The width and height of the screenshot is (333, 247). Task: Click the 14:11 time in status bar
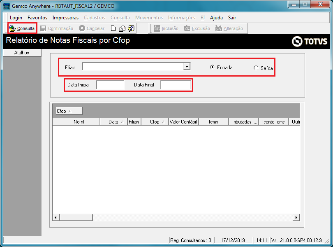click(x=261, y=240)
